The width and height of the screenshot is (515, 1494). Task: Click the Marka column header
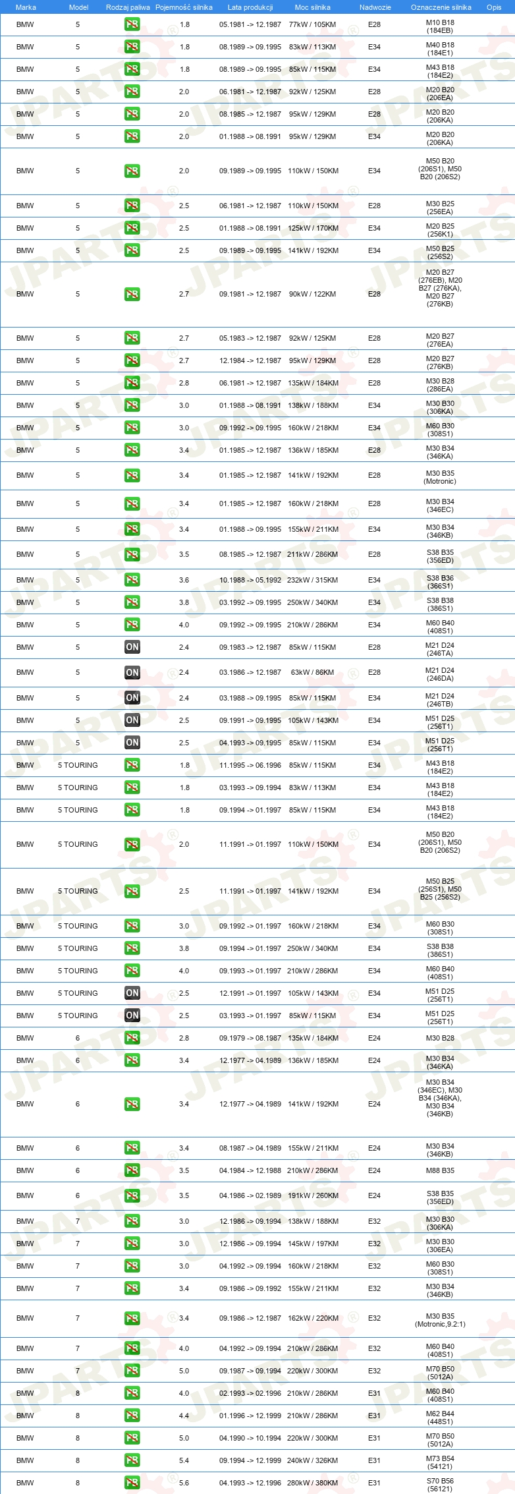pos(26,7)
